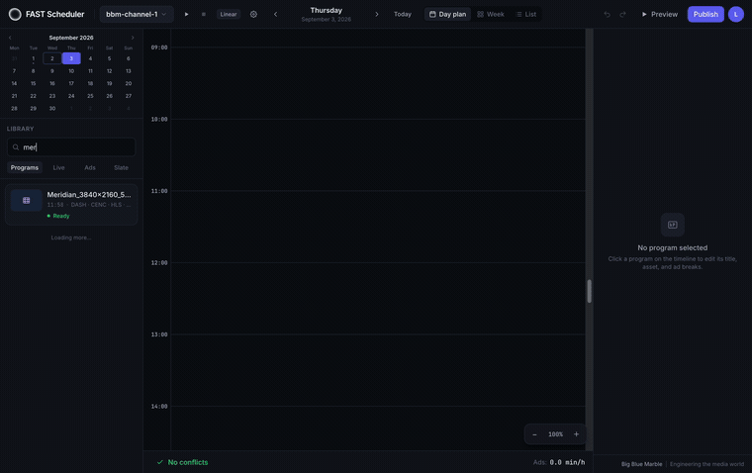Click the No conflicts status
752x473 pixels.
pyautogui.click(x=182, y=462)
